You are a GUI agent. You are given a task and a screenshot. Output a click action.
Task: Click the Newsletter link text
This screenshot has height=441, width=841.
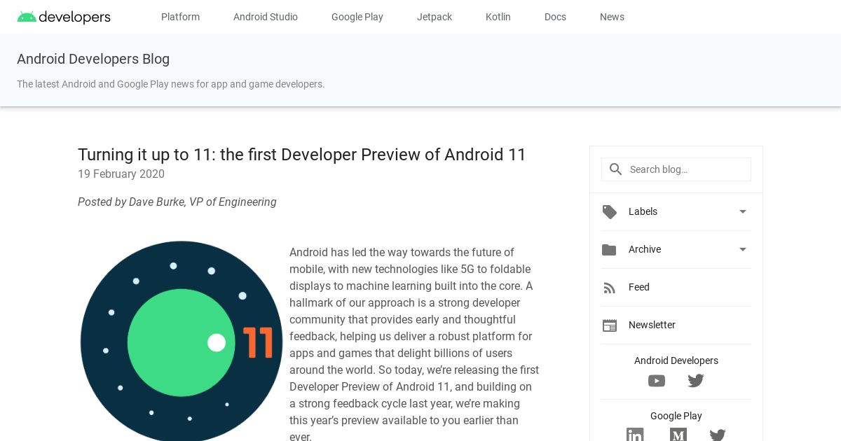652,325
